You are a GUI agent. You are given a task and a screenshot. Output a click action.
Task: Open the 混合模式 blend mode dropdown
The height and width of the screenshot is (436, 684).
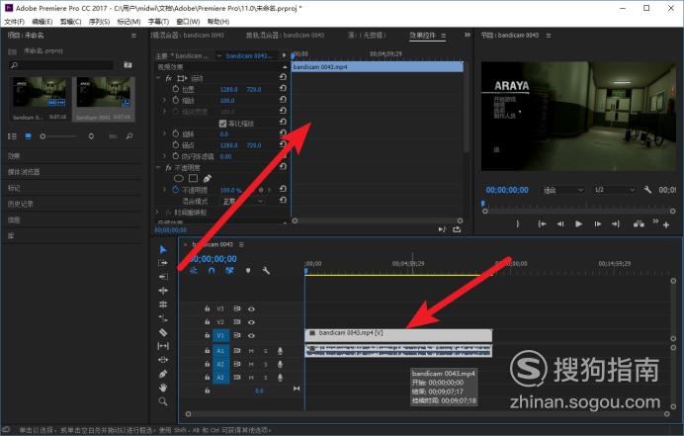coord(242,202)
